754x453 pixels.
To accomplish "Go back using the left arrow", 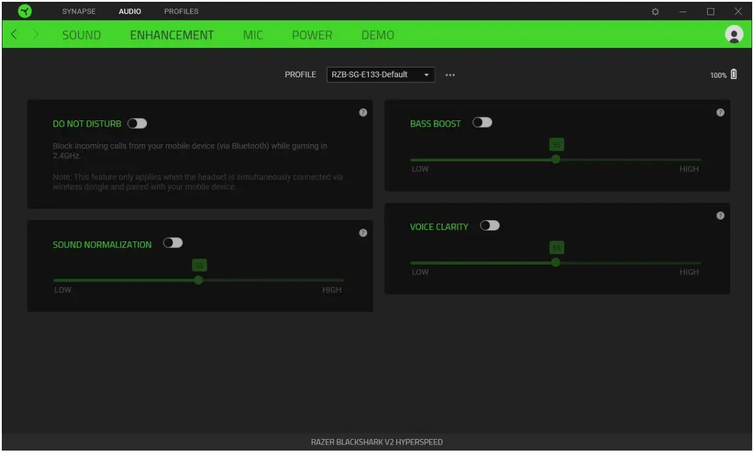I will (14, 35).
